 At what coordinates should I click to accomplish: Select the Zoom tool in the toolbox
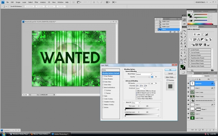click(x=185, y=63)
